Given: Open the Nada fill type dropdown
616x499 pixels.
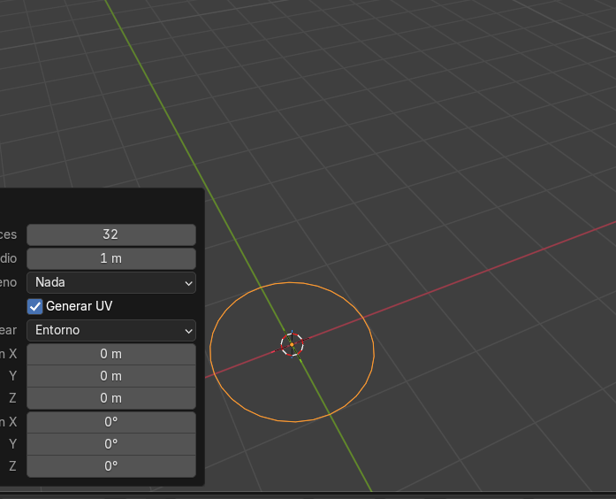Looking at the screenshot, I should 111,282.
